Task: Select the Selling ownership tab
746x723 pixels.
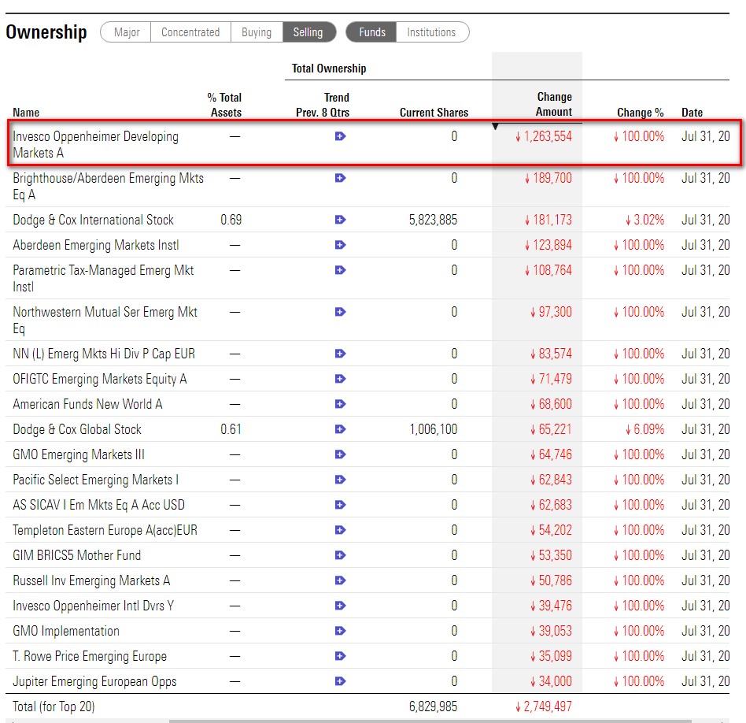Action: coord(308,32)
